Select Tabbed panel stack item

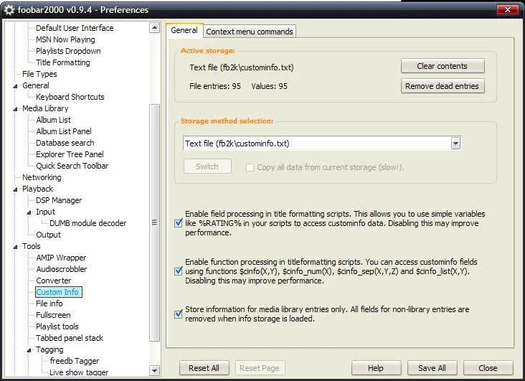pos(70,338)
